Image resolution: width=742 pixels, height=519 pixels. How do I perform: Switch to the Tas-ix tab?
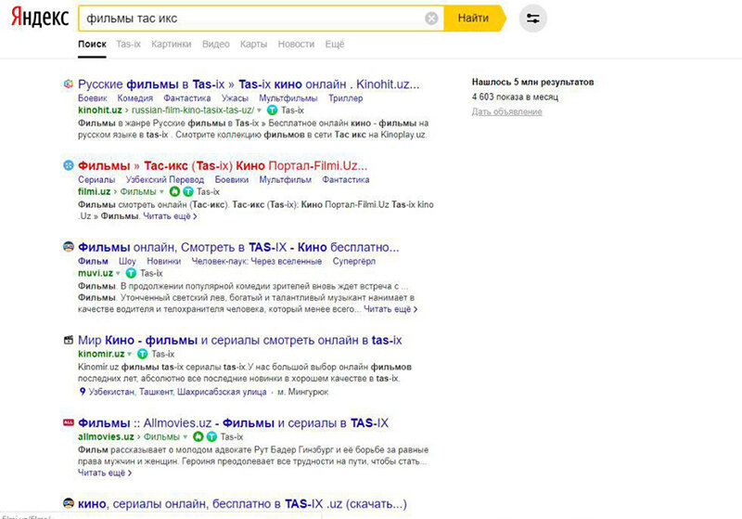tap(128, 44)
